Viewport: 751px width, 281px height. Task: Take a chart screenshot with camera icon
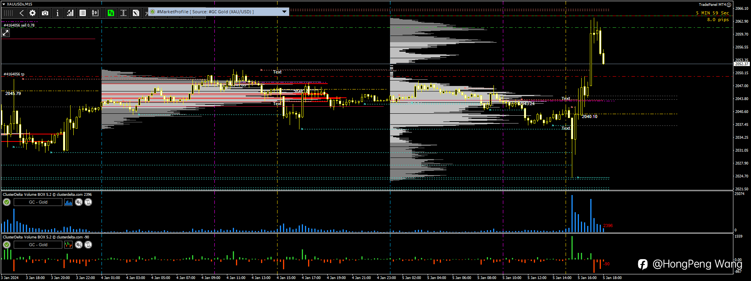click(45, 13)
